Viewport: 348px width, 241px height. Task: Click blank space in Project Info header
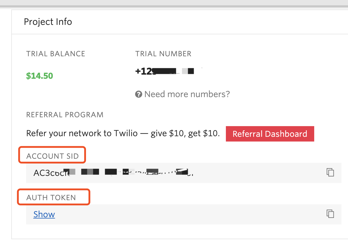click(x=207, y=22)
